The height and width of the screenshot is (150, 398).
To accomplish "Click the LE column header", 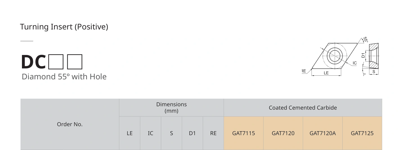I will point(130,133).
